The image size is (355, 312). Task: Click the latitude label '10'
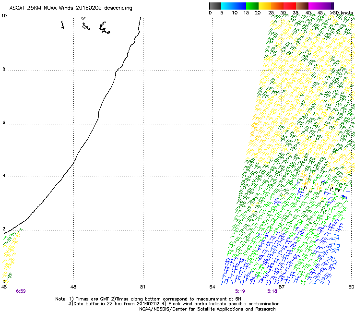tap(4, 16)
